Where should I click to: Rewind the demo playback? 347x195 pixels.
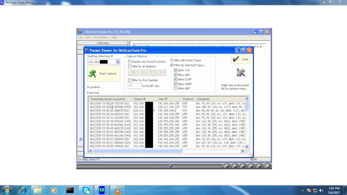click(235, 166)
